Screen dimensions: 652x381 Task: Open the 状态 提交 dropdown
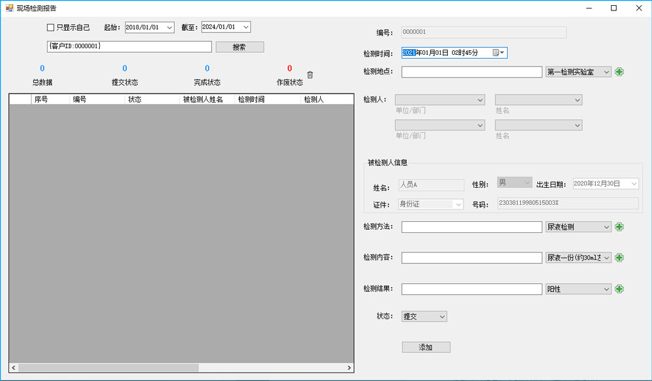[x=441, y=316]
